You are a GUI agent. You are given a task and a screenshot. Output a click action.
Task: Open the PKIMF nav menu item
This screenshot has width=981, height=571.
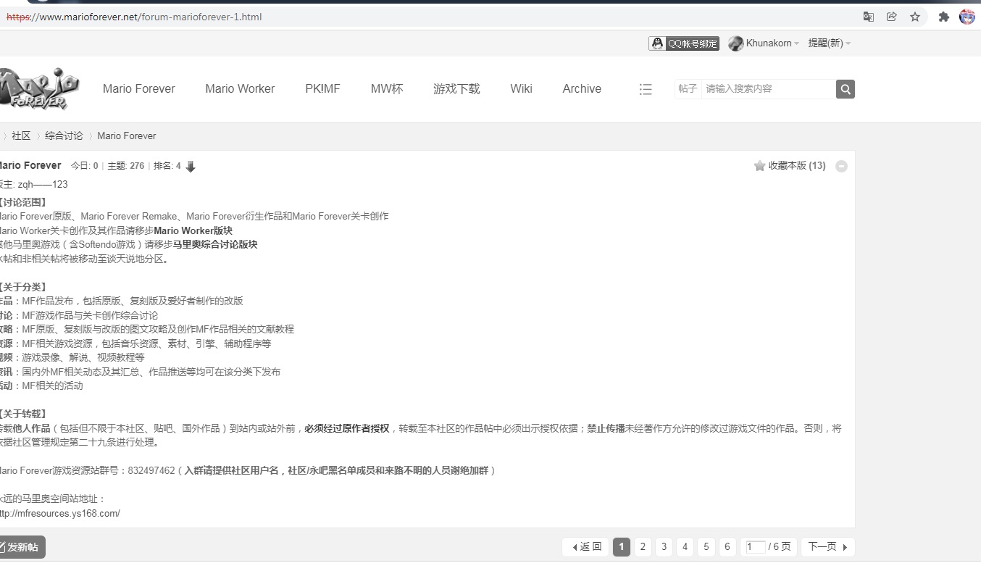click(x=322, y=89)
